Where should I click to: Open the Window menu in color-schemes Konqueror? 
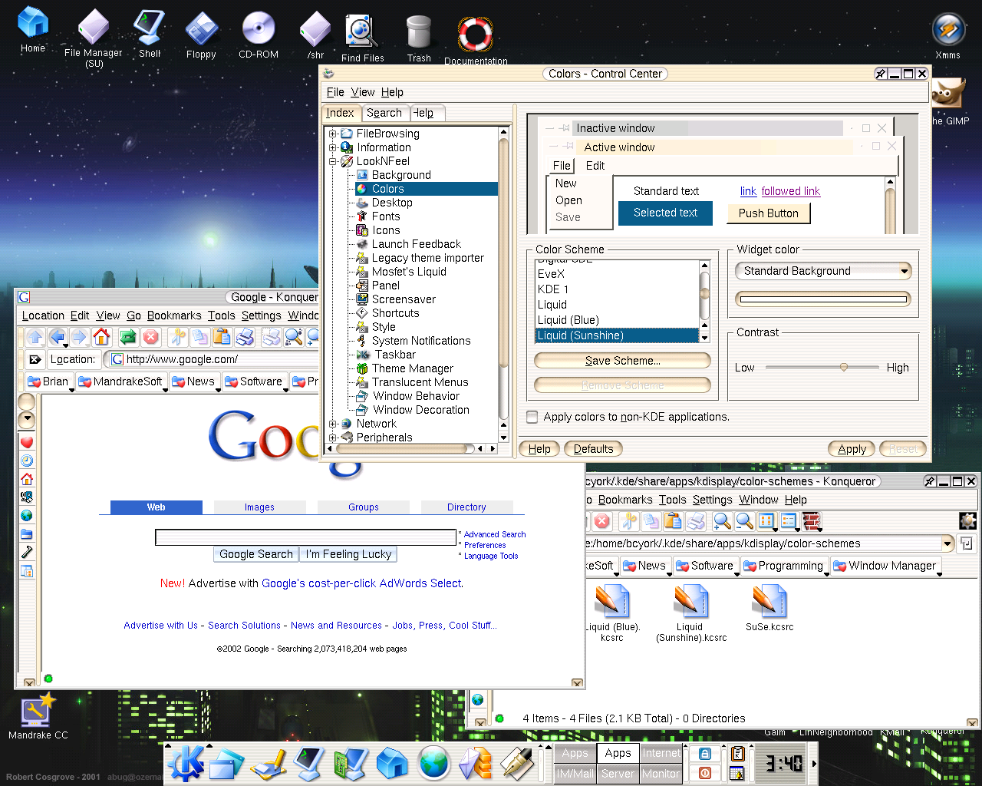tap(759, 500)
